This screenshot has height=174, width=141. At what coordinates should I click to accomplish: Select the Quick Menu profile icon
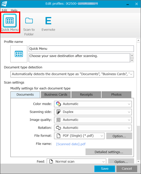(x=10, y=21)
